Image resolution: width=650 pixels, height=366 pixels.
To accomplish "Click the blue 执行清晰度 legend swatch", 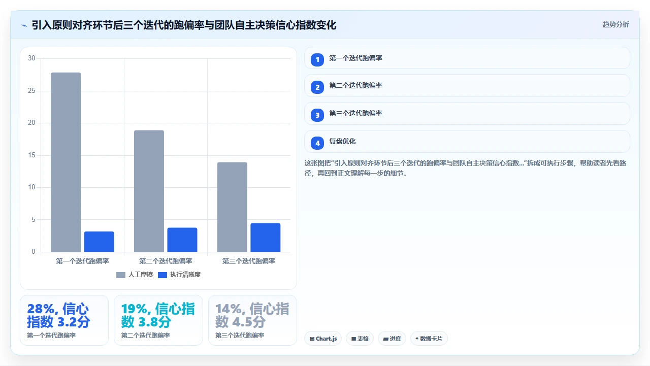I will 162,275.
